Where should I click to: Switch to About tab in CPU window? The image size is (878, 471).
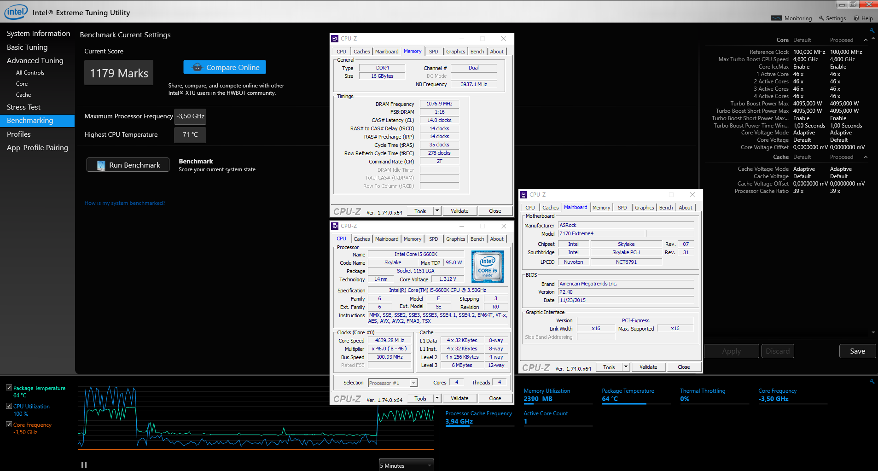(497, 239)
